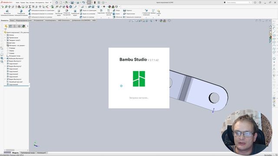Click the Hole Wizard icon
This screenshot has width=278, height=156.
click(66, 11)
